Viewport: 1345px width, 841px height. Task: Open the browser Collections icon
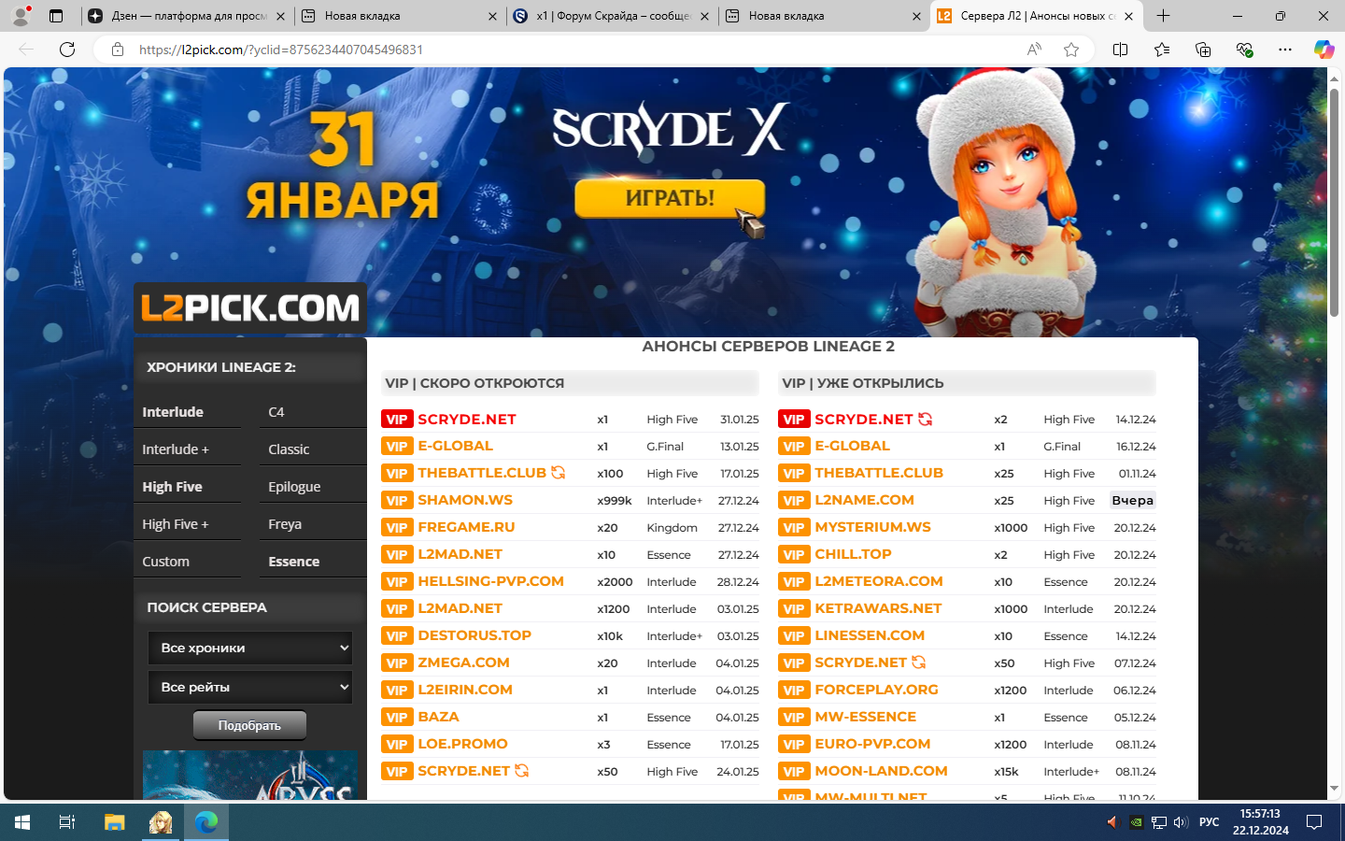pos(1203,50)
